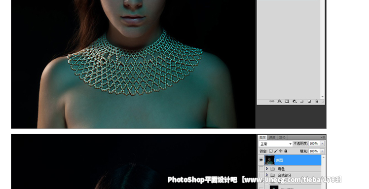
Task: Switch to the 图层 tab
Action: point(262,138)
